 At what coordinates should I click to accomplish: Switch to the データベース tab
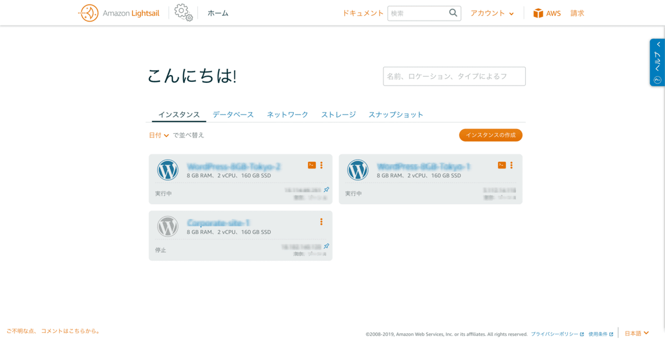tap(233, 115)
